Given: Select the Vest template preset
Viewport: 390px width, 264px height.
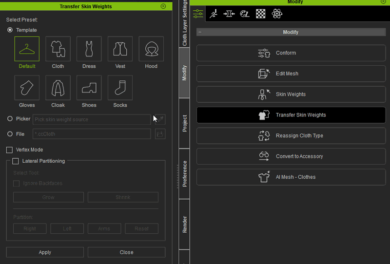Looking at the screenshot, I should [120, 49].
